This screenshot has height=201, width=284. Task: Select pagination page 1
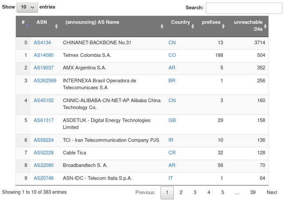click(167, 193)
